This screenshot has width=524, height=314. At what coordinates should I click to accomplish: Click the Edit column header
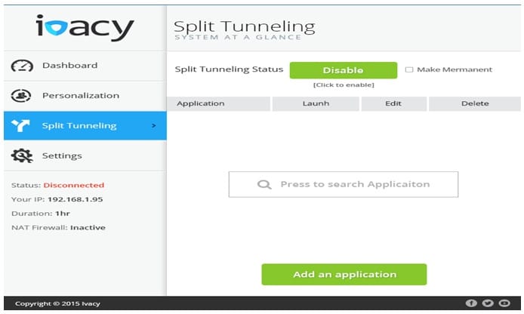tap(393, 103)
